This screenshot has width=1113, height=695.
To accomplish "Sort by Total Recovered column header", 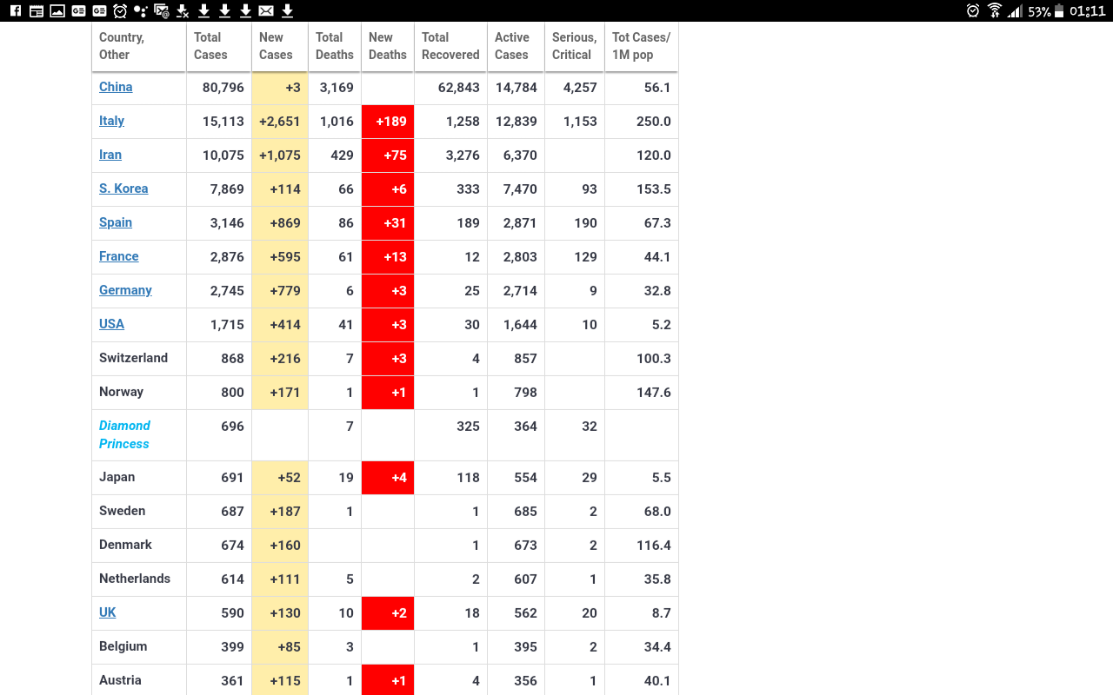I will pyautogui.click(x=450, y=46).
